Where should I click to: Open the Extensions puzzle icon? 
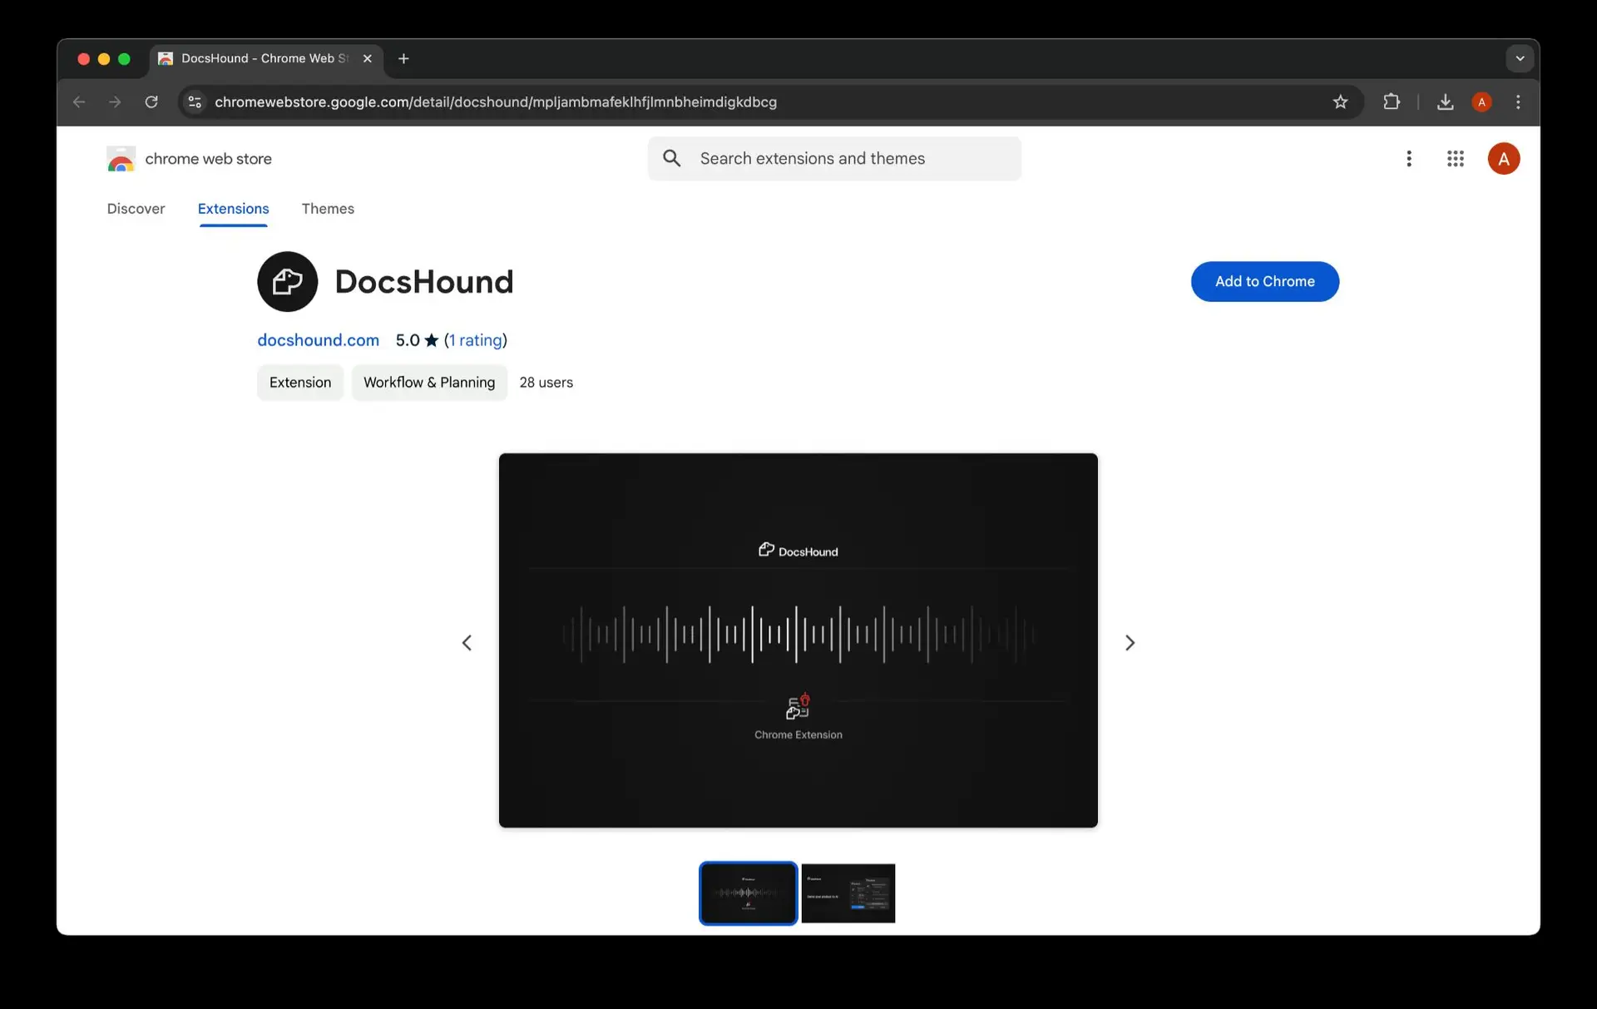click(x=1392, y=101)
